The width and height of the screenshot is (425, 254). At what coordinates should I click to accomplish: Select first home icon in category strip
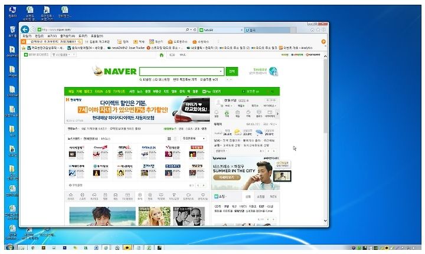coord(71,196)
